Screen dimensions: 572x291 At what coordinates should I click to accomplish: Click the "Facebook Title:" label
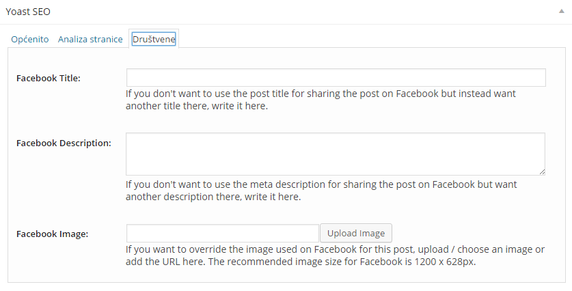click(x=48, y=78)
